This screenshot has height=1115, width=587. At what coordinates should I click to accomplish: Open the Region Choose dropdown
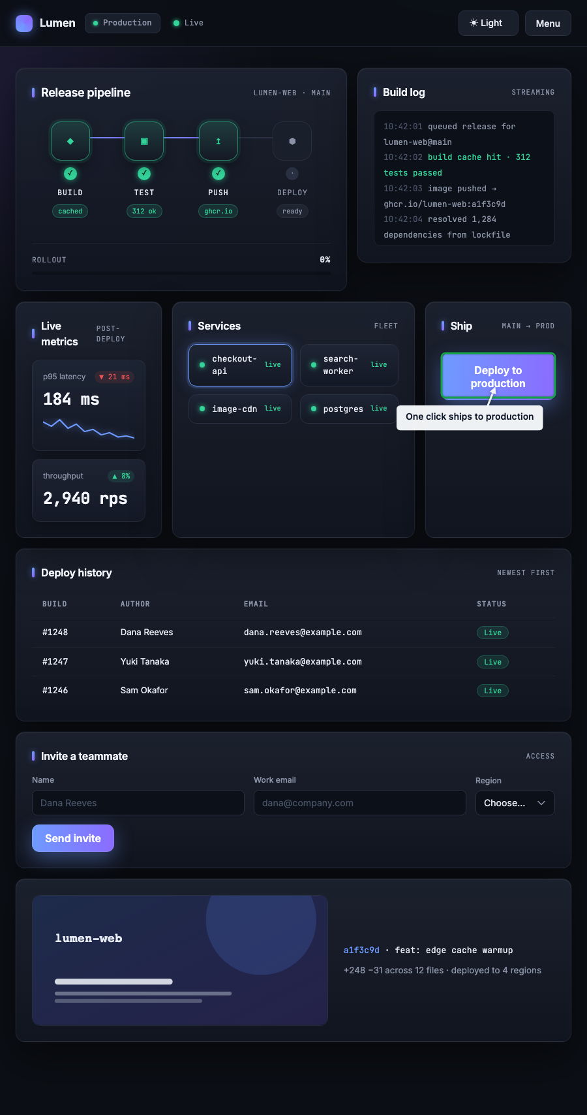tap(515, 803)
